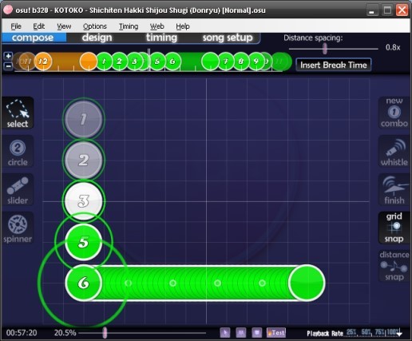Close the osu! editor window
412x341 pixels.
coord(402,10)
